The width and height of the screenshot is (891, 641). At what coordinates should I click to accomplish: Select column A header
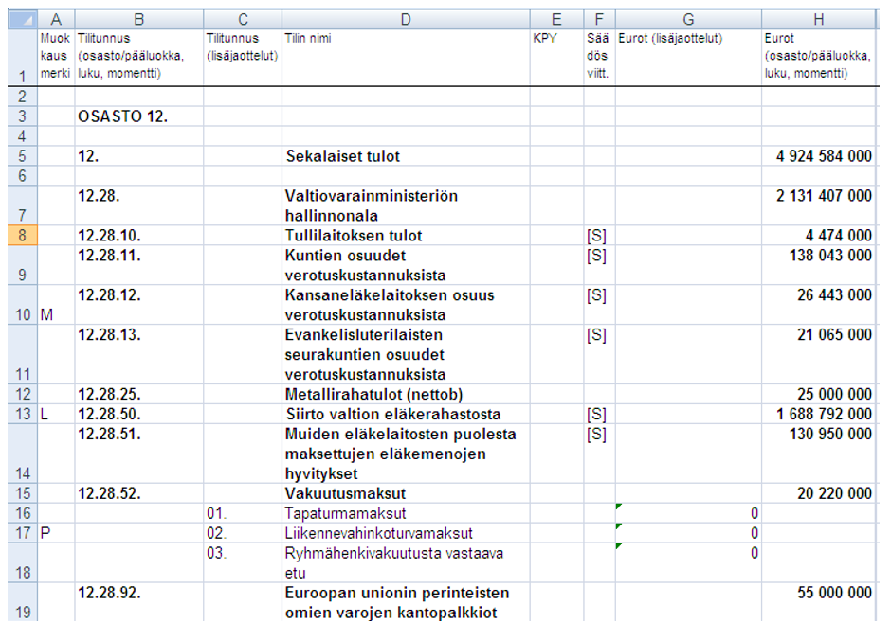pos(56,18)
